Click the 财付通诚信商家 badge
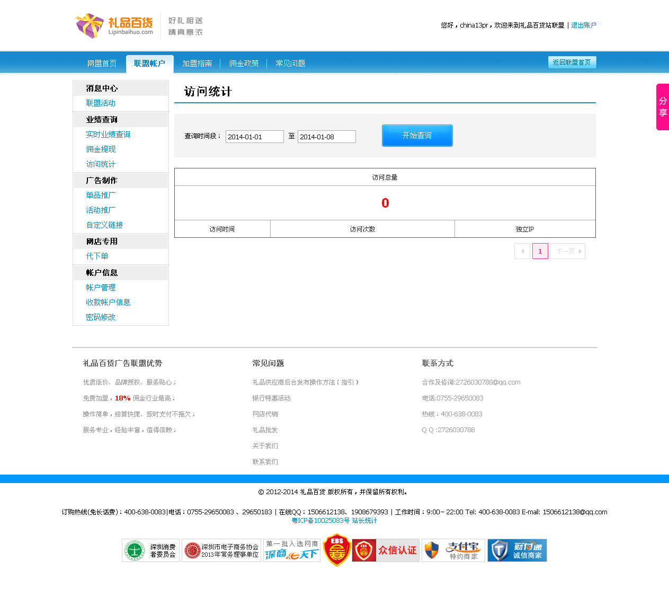The width and height of the screenshot is (669, 589). 517,550
